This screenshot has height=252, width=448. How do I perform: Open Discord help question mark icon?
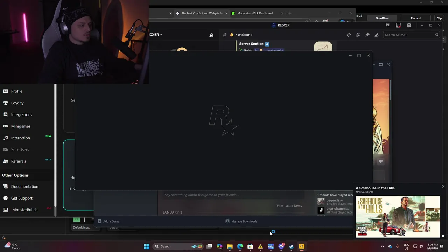(x=409, y=25)
